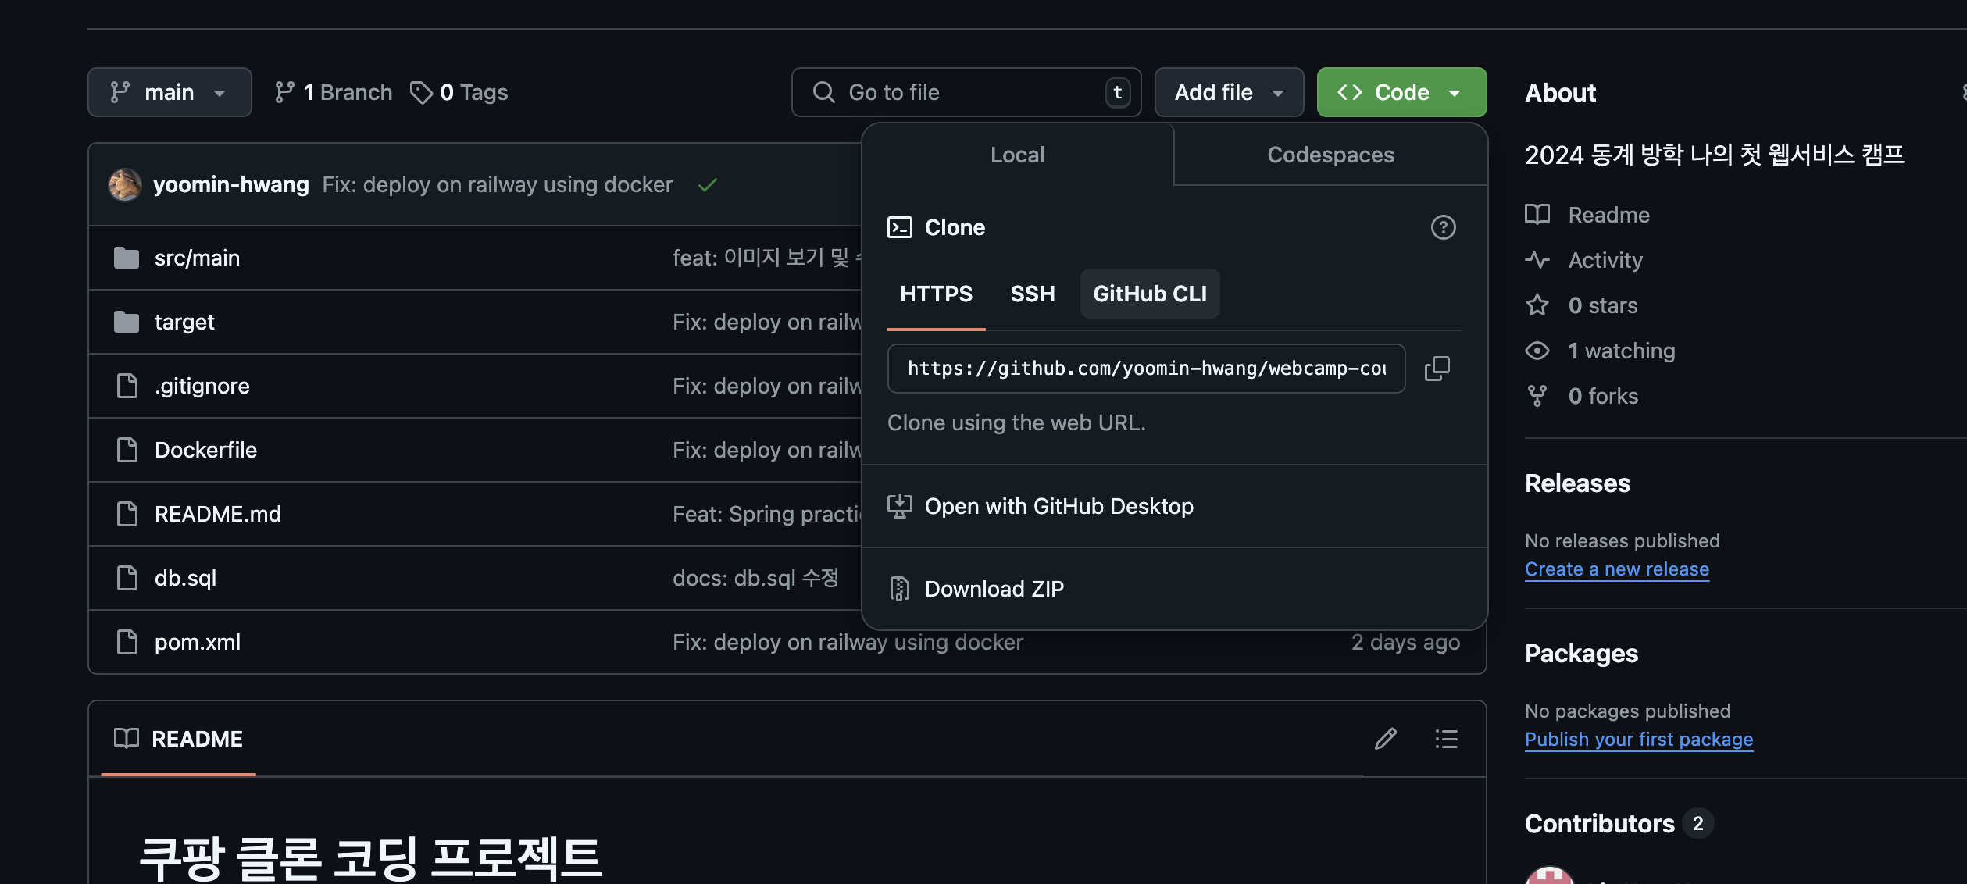Open the pom.xml file
1967x884 pixels.
coord(198,642)
